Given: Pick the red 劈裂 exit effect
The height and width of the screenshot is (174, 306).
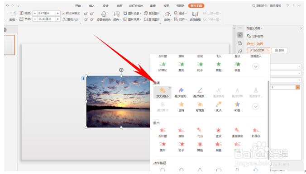Looking at the screenshot, I should 200,146.
